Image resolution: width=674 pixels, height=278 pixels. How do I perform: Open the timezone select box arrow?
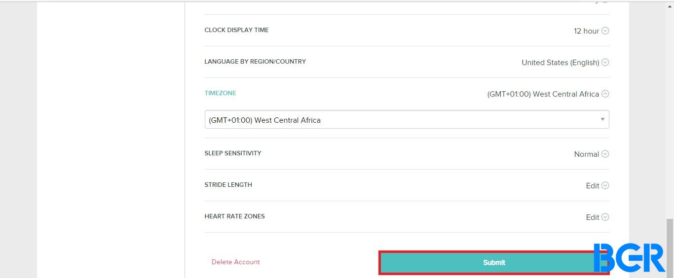602,119
